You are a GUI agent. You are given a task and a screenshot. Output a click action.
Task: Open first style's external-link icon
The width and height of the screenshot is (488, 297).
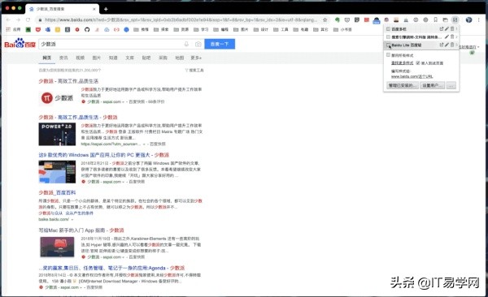coord(442,28)
